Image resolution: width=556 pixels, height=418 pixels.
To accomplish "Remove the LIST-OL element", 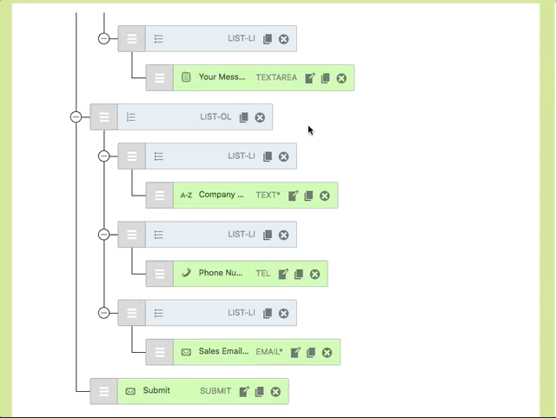I will pyautogui.click(x=260, y=117).
